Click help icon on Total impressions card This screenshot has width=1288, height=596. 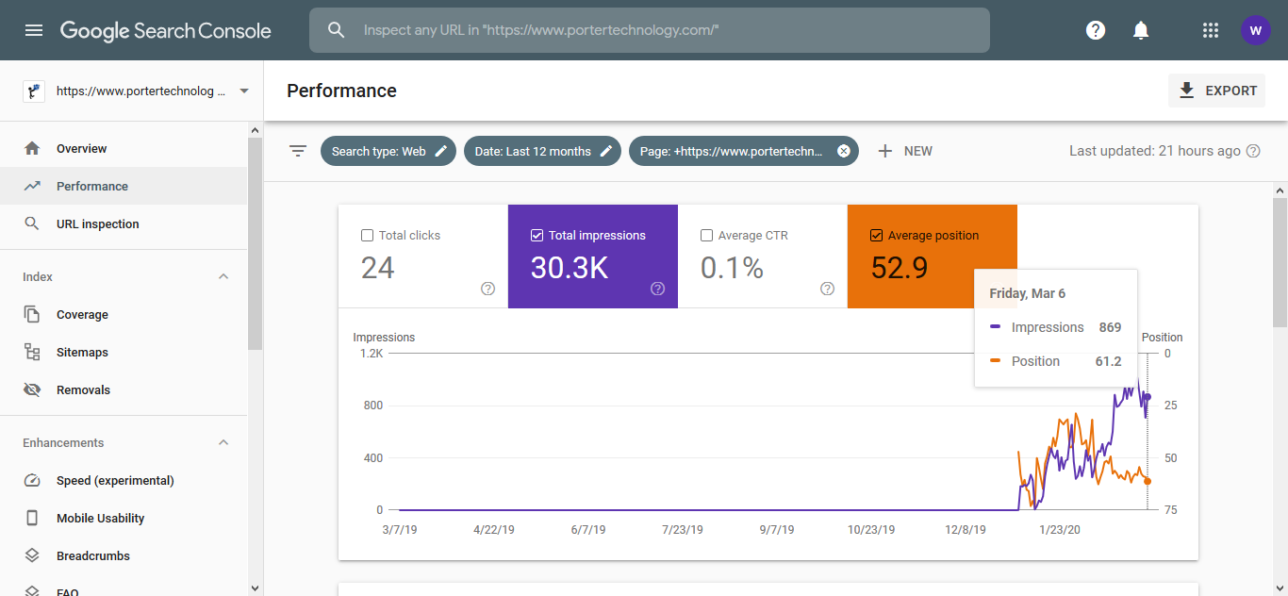tap(657, 289)
